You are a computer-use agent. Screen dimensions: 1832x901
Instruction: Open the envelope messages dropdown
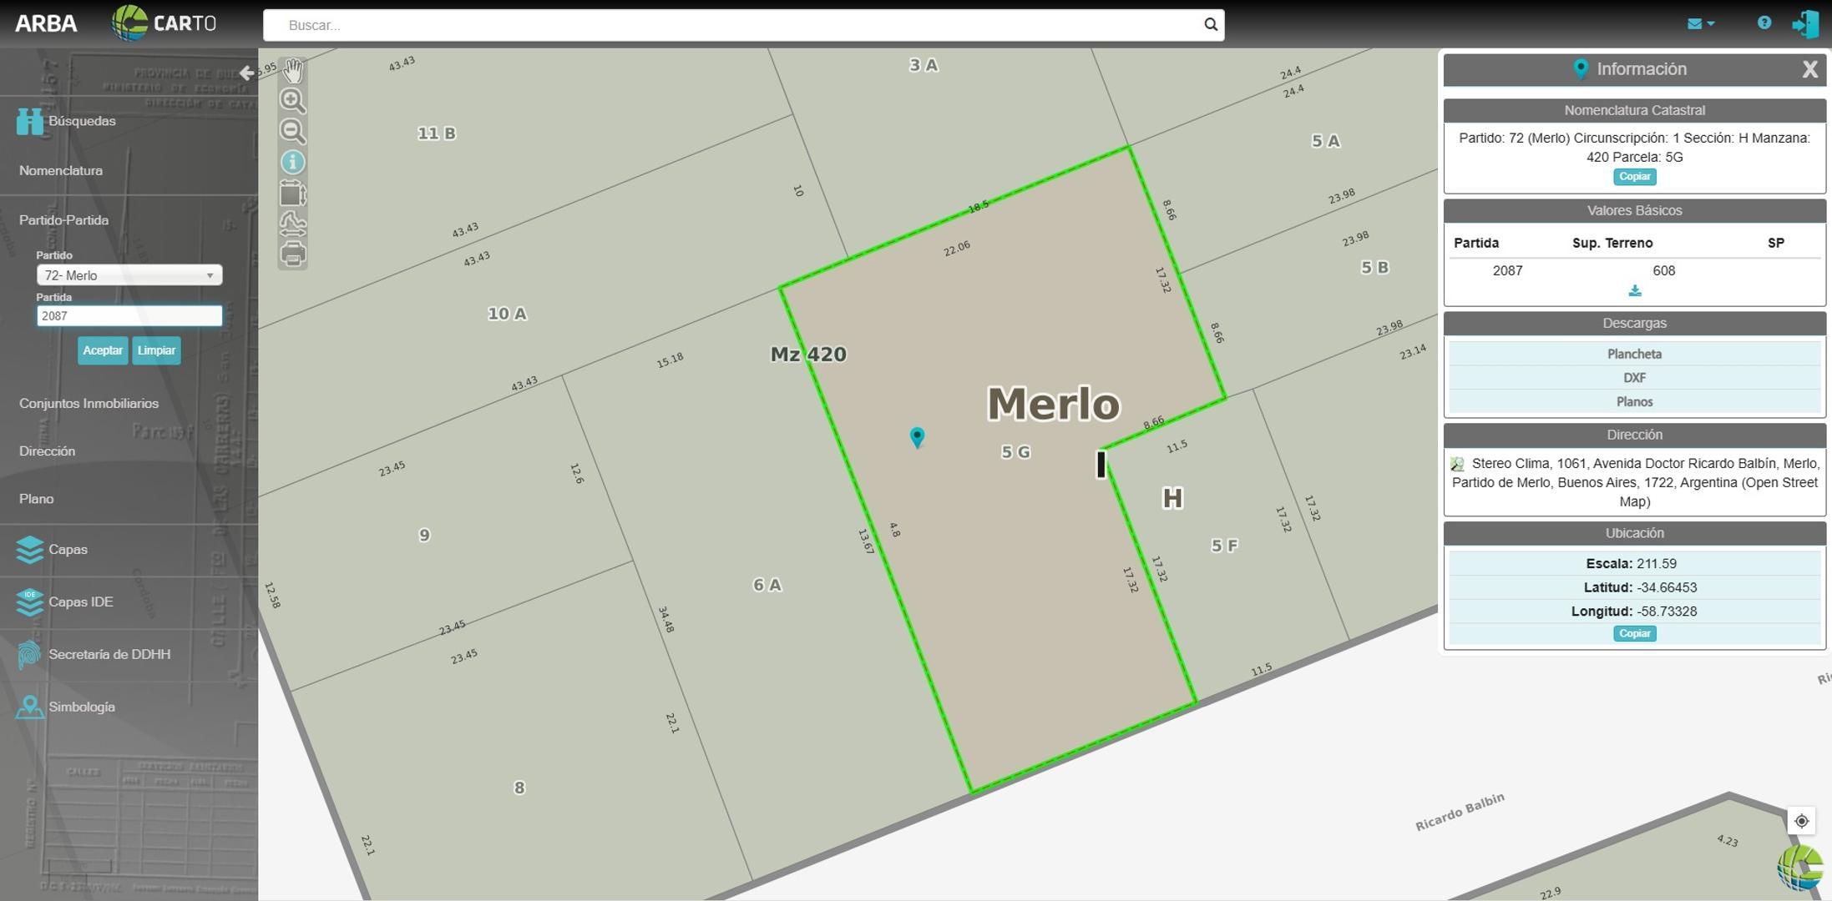pyautogui.click(x=1700, y=23)
